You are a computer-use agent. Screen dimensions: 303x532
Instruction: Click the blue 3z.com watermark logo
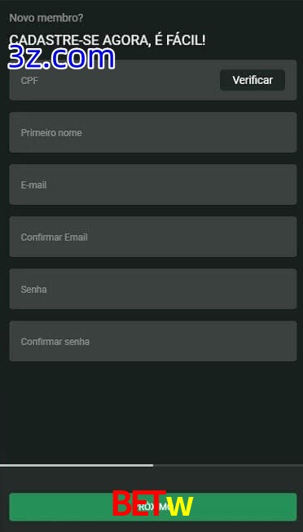click(x=61, y=57)
